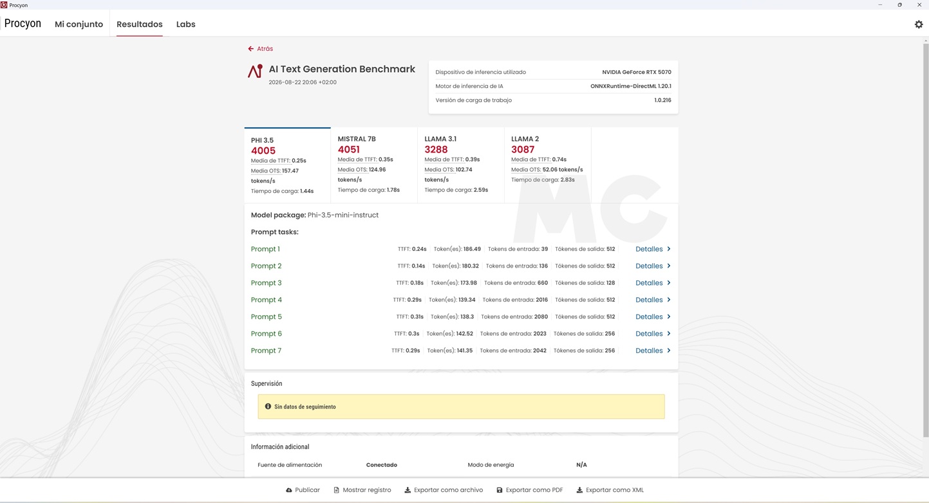
Task: Click the Supervisión section heading
Action: point(267,383)
